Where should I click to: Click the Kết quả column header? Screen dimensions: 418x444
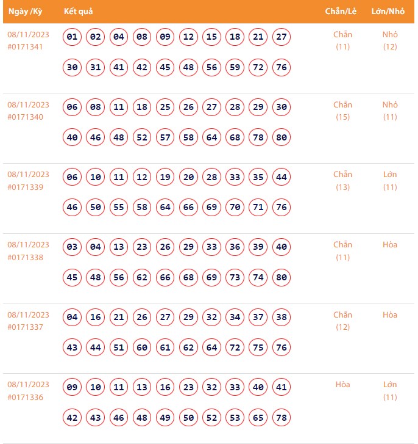click(x=78, y=12)
